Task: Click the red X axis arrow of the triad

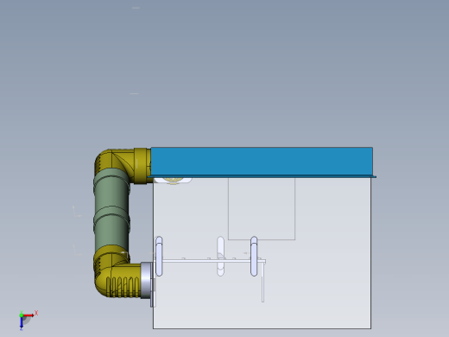Action: pyautogui.click(x=28, y=315)
